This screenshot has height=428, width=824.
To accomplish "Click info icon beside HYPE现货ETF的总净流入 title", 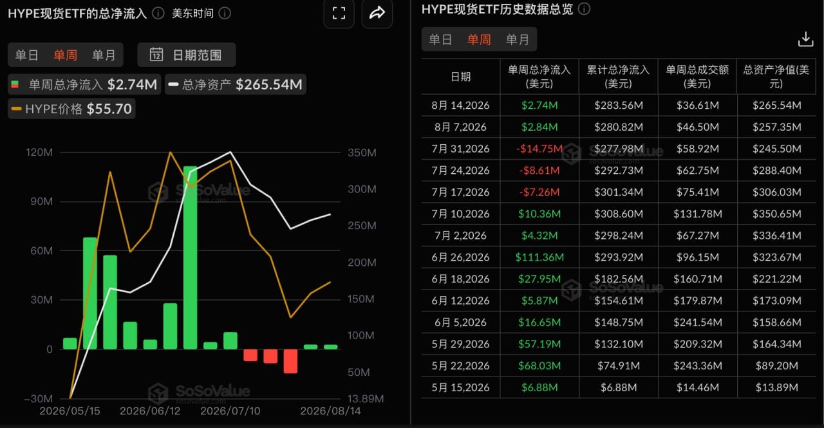I will pyautogui.click(x=158, y=13).
